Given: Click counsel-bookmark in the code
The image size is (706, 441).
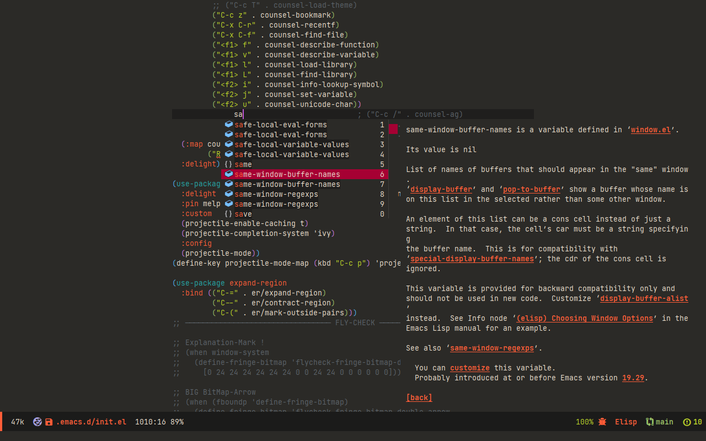Looking at the screenshot, I should 296,15.
